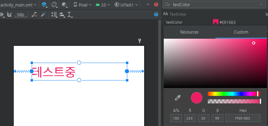Click the B field showing 99
268x126 pixels.
coord(217,118)
